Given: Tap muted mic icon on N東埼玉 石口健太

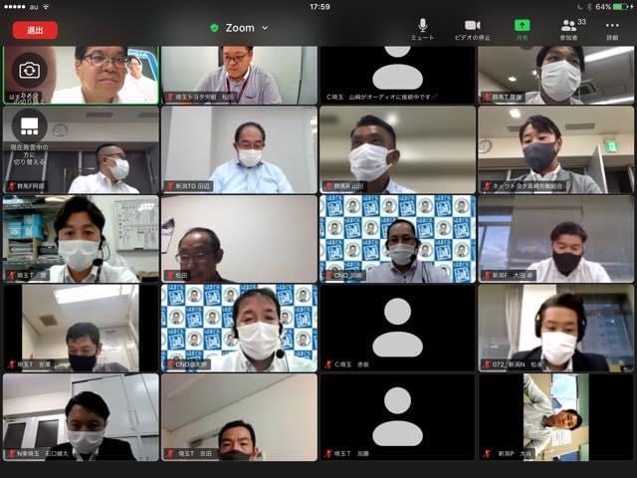Looking at the screenshot, I should click(12, 454).
